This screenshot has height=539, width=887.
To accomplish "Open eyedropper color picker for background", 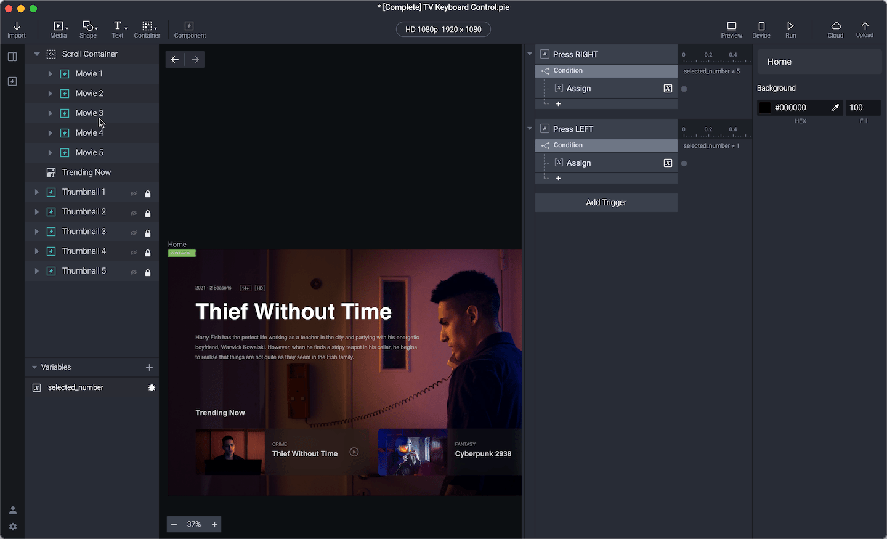I will [835, 107].
